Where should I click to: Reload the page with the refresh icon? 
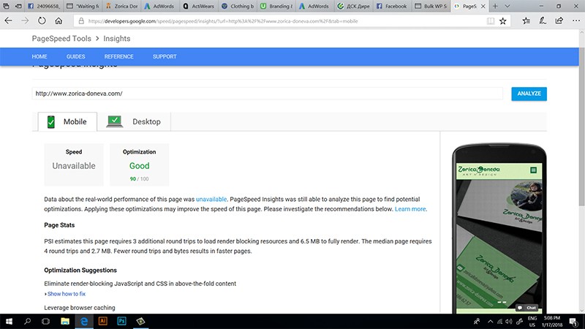tap(42, 21)
